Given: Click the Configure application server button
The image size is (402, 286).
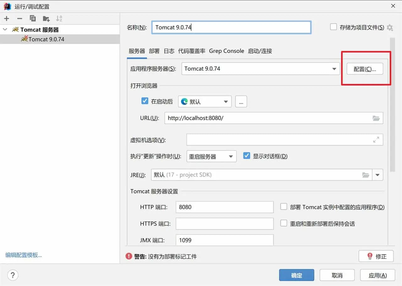Looking at the screenshot, I should (x=365, y=69).
